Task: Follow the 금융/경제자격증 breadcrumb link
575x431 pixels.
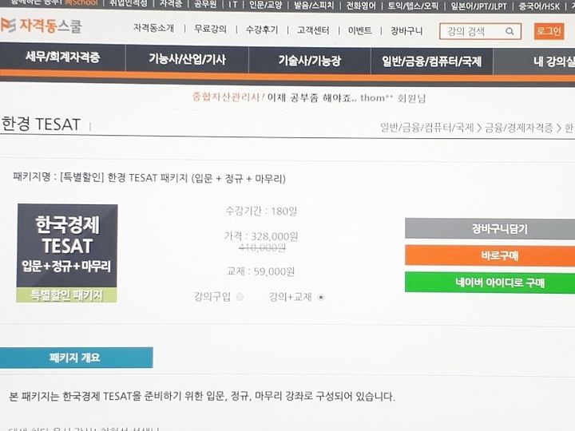Action: pos(518,128)
